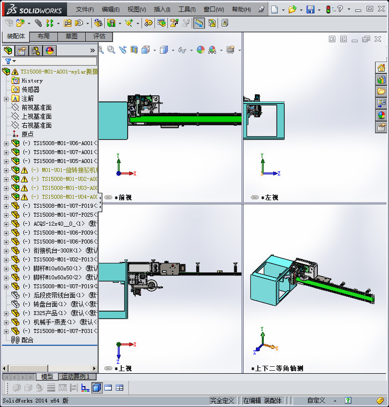Open the PropertyManager tab icon
The image size is (389, 407).
click(x=21, y=51)
